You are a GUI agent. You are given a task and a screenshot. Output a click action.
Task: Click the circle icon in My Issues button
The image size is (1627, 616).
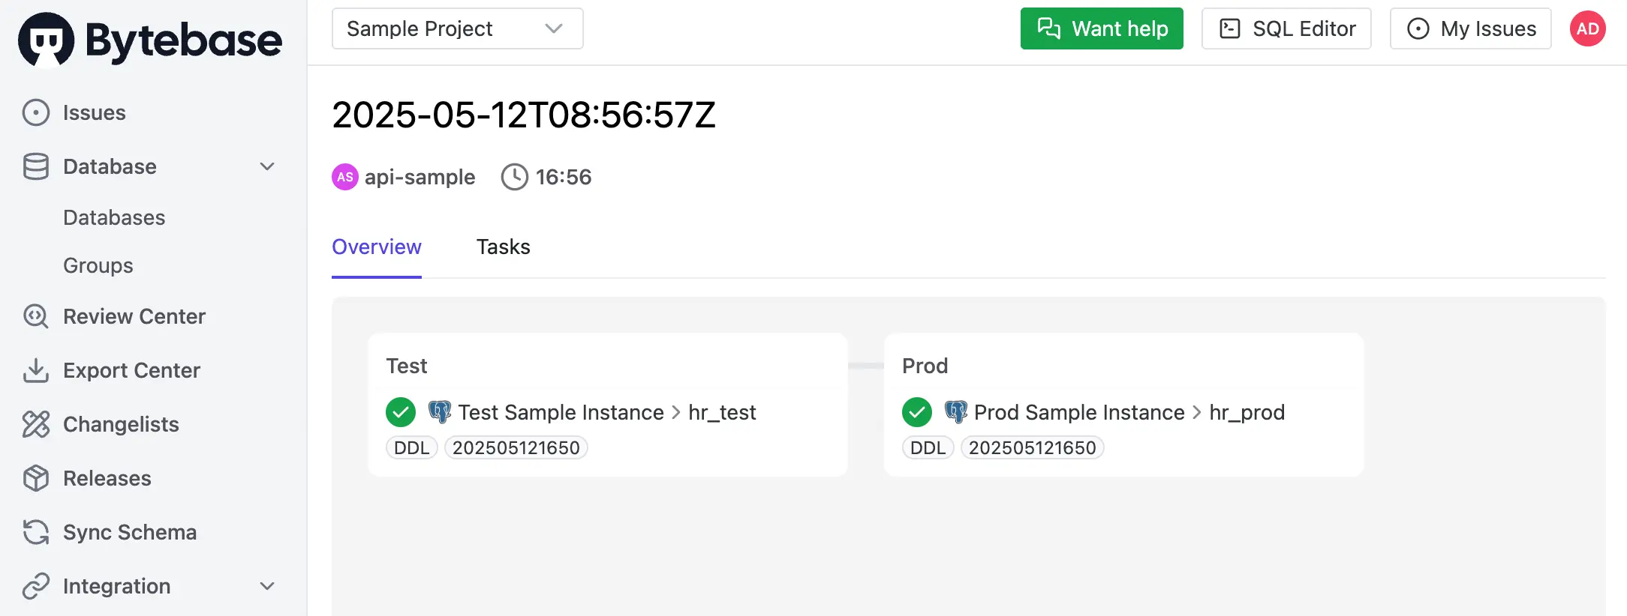click(x=1418, y=28)
